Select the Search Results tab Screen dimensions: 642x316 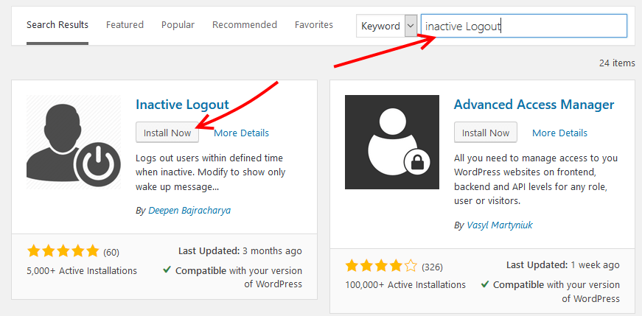57,25
